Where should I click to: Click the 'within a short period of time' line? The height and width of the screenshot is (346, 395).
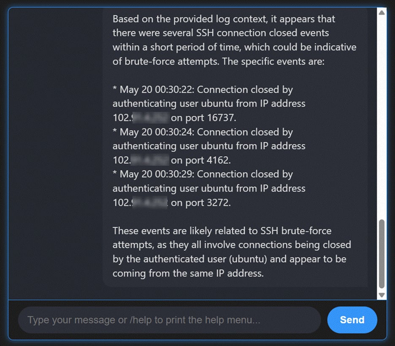pos(234,47)
